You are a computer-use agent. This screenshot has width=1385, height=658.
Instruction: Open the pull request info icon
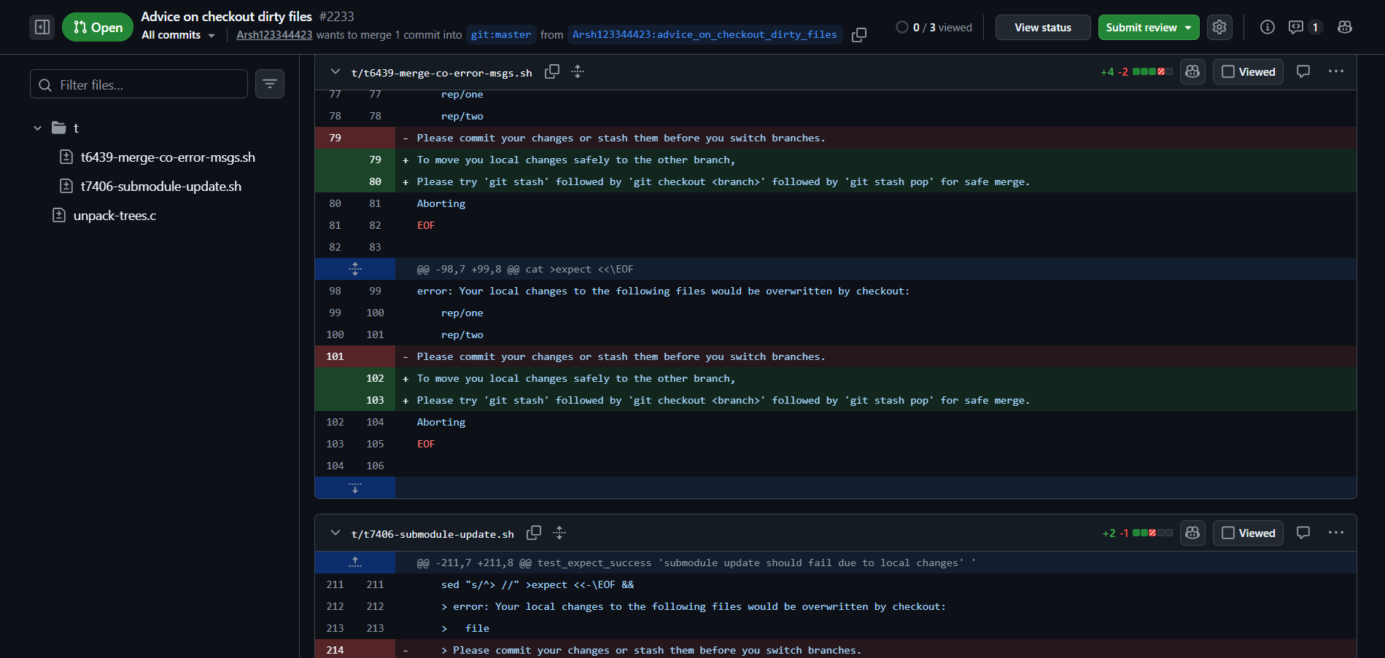(x=1268, y=27)
